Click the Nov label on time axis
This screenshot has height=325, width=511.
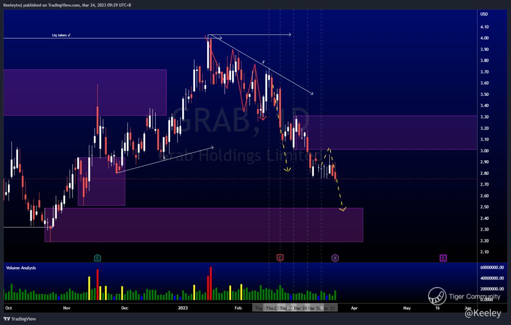coord(66,308)
